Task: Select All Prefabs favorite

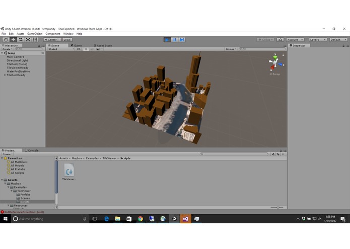Action: (x=18, y=169)
